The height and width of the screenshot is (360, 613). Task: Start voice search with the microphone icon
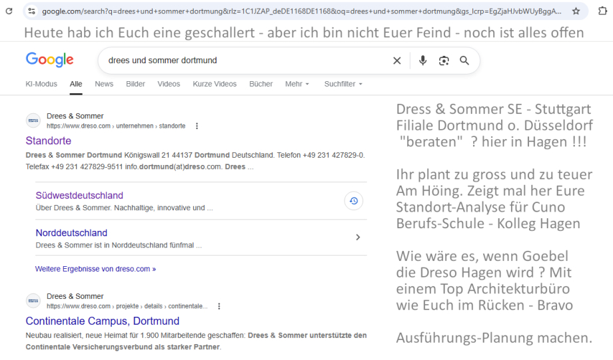(x=422, y=61)
